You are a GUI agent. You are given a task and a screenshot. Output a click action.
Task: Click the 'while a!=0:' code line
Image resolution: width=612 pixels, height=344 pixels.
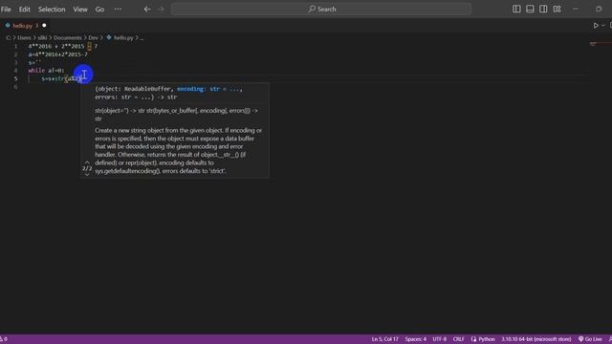click(46, 71)
